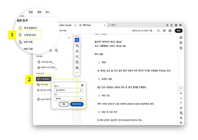Open OCR settings gear icon

tap(82, 85)
